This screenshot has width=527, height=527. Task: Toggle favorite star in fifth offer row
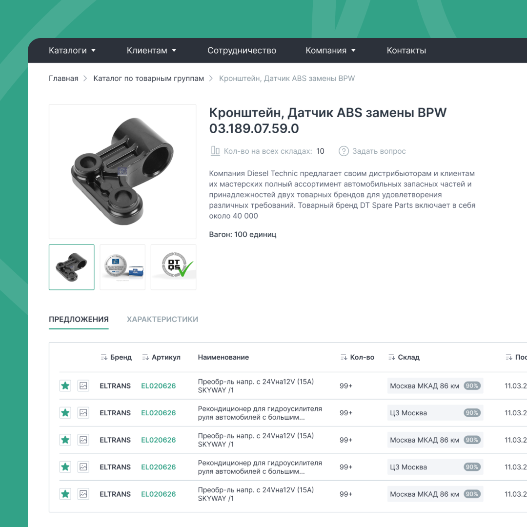pyautogui.click(x=65, y=494)
